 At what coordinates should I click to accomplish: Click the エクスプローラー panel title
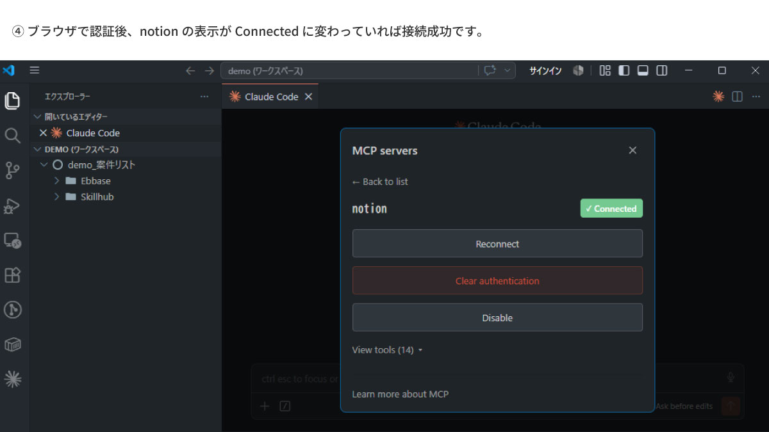(x=67, y=97)
